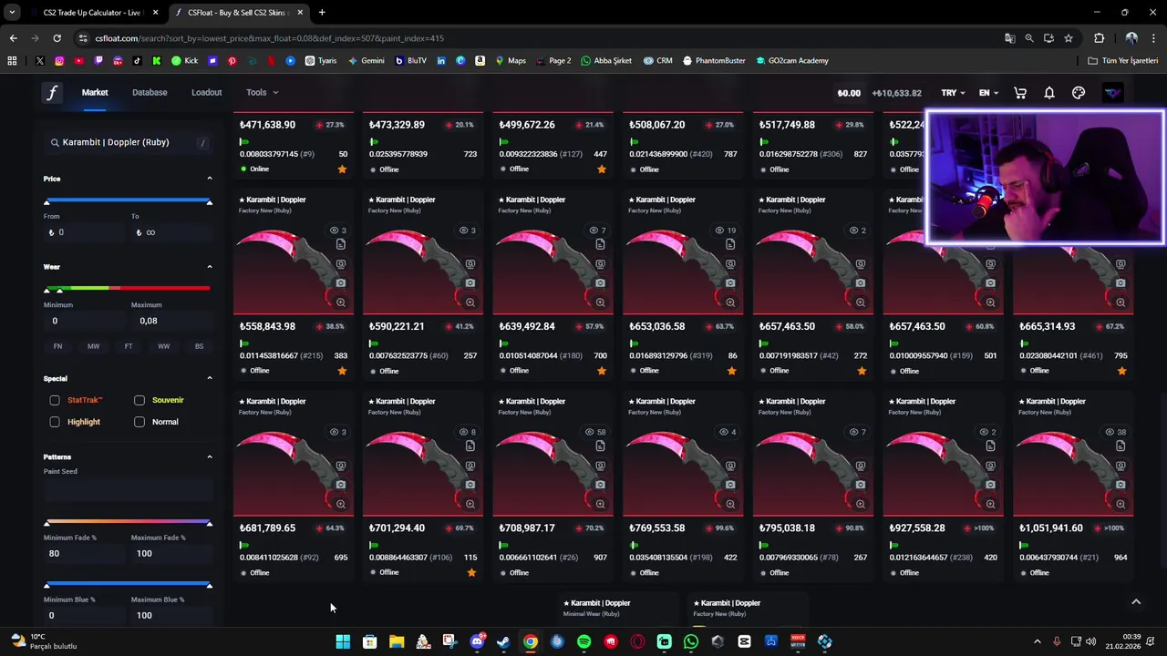Screen dimensions: 1167x656
Task: Open the notifications bell
Action: click(1049, 93)
